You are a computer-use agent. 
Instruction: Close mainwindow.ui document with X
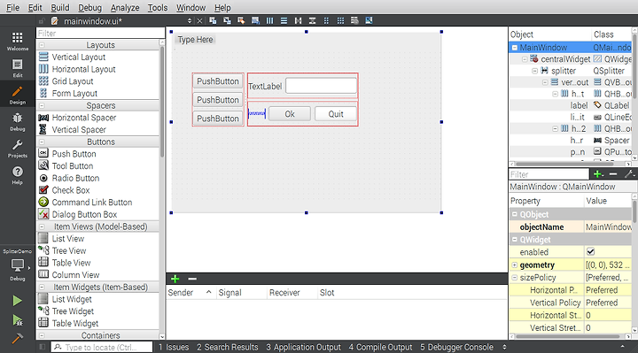(199, 21)
